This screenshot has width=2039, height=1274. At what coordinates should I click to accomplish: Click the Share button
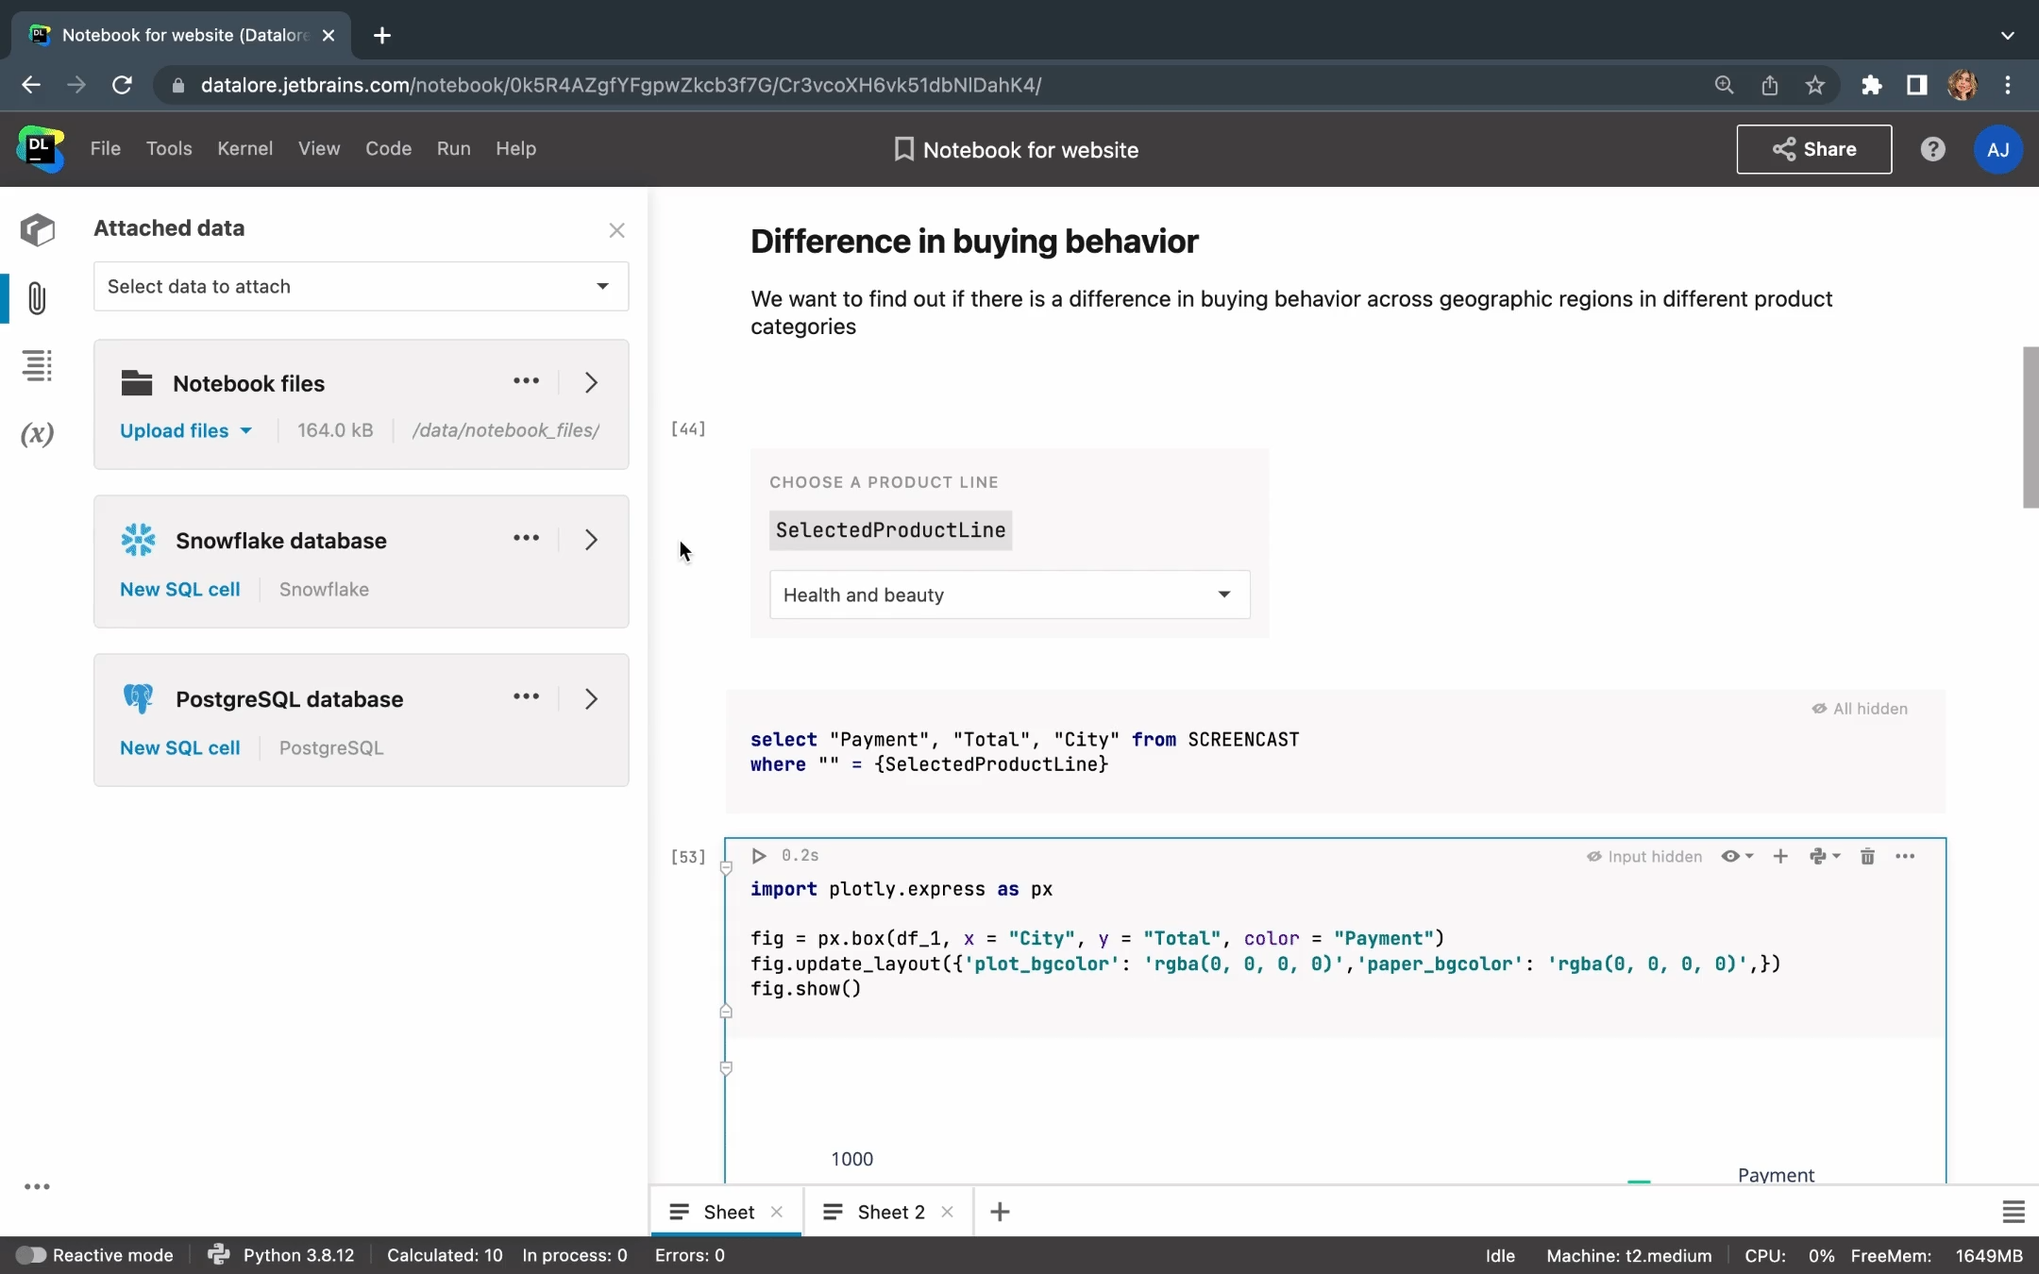[x=1813, y=149]
